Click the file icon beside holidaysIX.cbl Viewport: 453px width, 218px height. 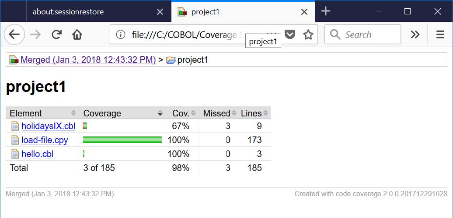[15, 126]
